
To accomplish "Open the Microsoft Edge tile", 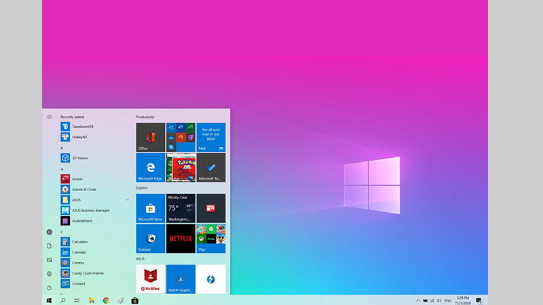I will [x=150, y=167].
